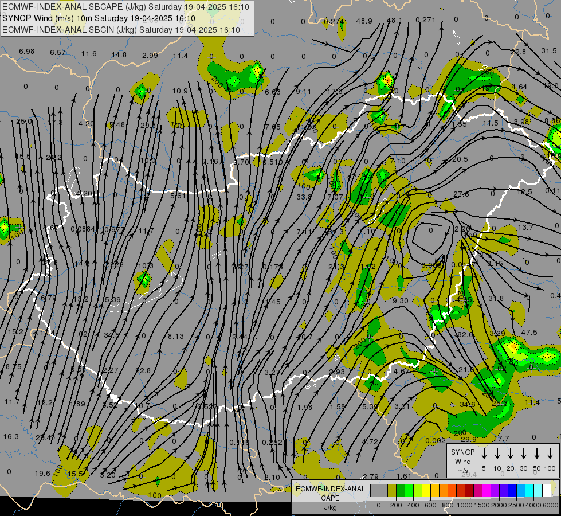The image size is (561, 516).
Task: Click the map value 29.9
Action: 469,439
